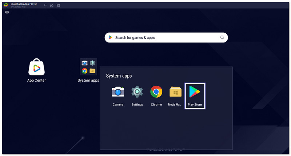Screen dimensions: 291x156
Task: Click the System apps folder icon
Action: (x=88, y=67)
